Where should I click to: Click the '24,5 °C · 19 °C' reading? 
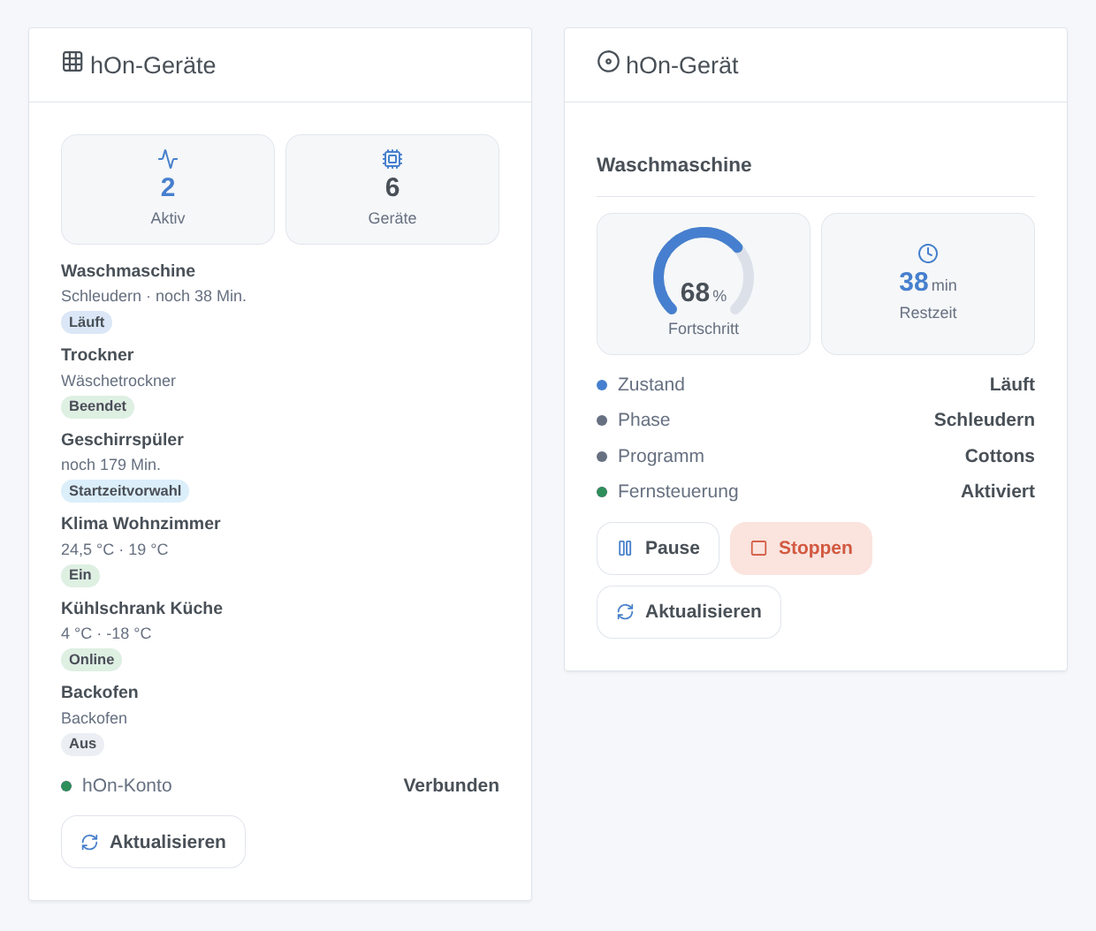coord(115,549)
